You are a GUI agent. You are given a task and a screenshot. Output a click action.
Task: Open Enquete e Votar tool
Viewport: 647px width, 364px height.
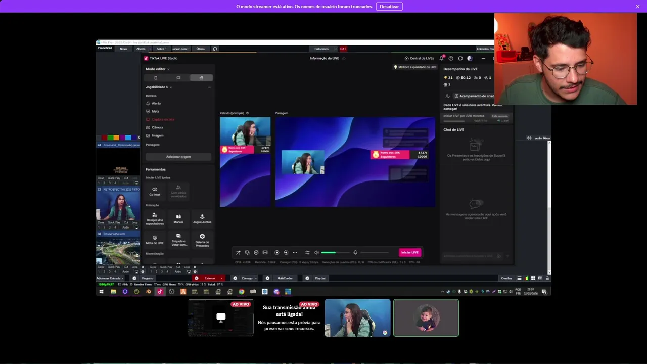(x=178, y=239)
